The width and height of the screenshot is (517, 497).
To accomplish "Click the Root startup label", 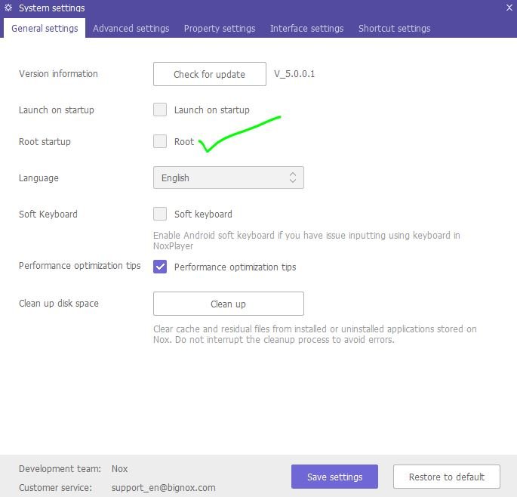I will pyautogui.click(x=45, y=141).
